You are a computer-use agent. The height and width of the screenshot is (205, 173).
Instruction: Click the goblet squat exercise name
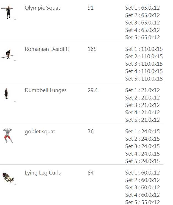(x=40, y=132)
